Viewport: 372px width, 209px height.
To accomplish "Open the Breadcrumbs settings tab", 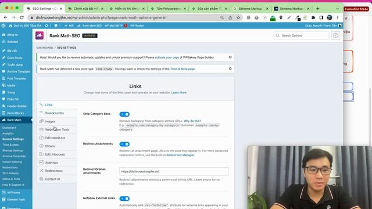I will click(57, 113).
